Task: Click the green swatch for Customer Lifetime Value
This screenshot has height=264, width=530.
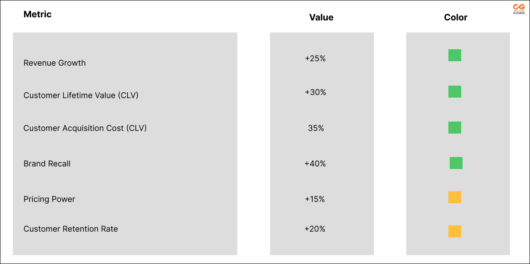Action: pos(455,92)
